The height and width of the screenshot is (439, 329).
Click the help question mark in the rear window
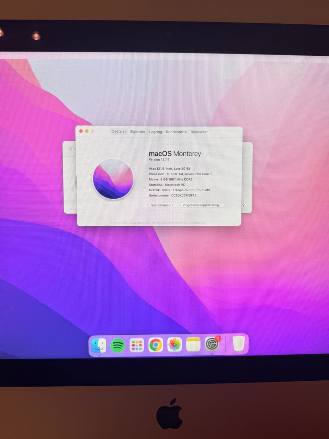point(243,205)
